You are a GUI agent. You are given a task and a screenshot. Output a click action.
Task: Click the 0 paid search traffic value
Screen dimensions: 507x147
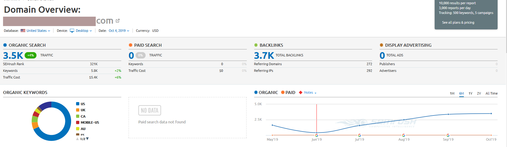click(131, 55)
